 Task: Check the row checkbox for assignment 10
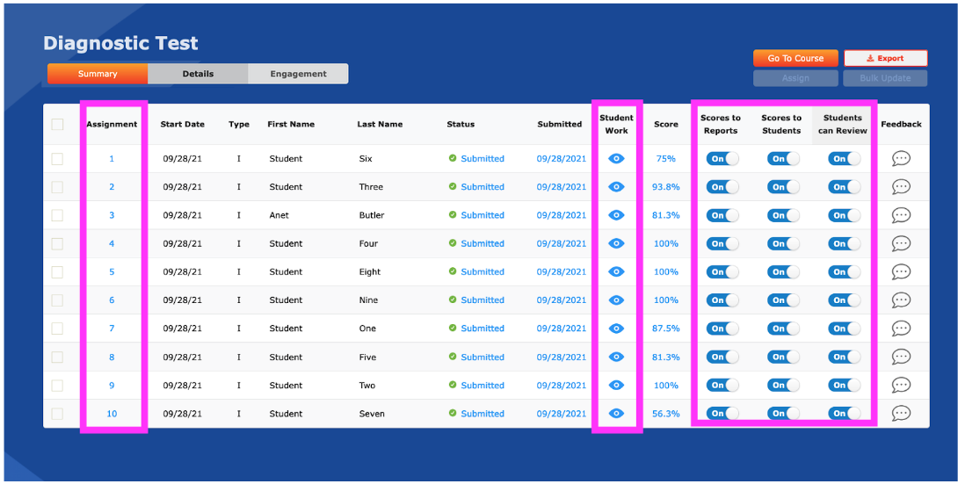[57, 413]
